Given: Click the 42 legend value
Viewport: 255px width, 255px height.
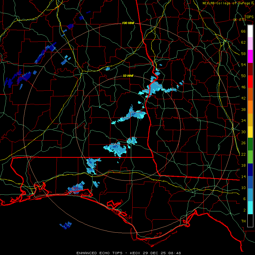Looking at the screenshot, I should pyautogui.click(x=243, y=98).
